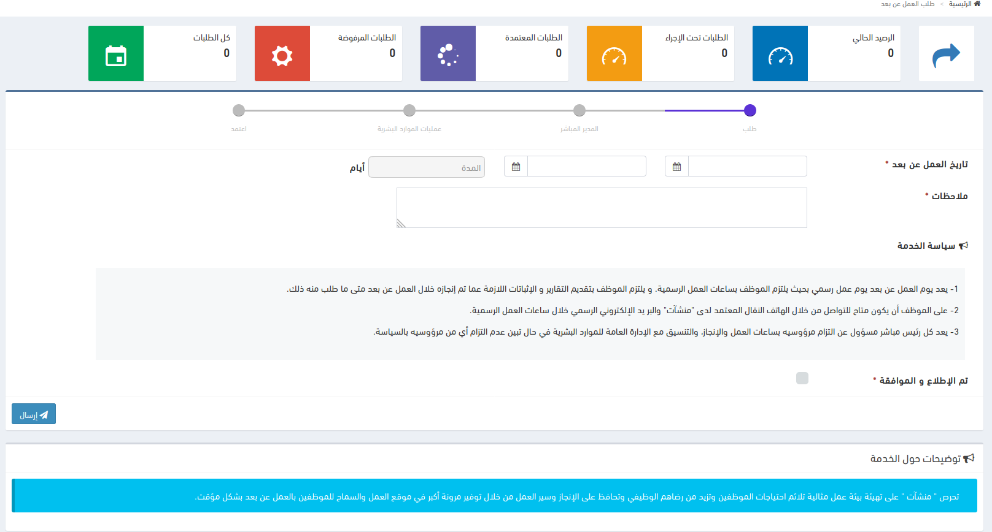Viewport: 992px width, 532px height.
Task: Click the عمليات الموارد البشرية step marker
Action: click(x=409, y=110)
